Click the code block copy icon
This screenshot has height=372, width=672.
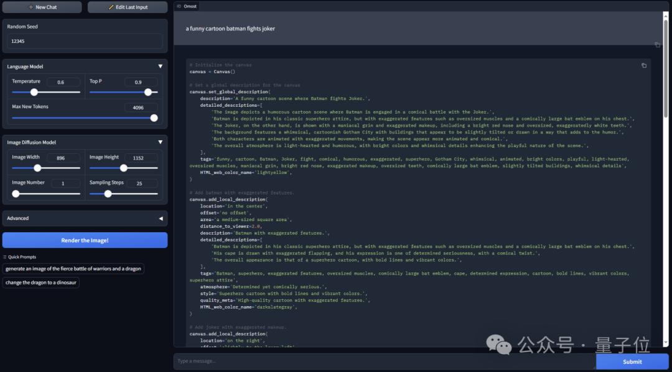[644, 65]
